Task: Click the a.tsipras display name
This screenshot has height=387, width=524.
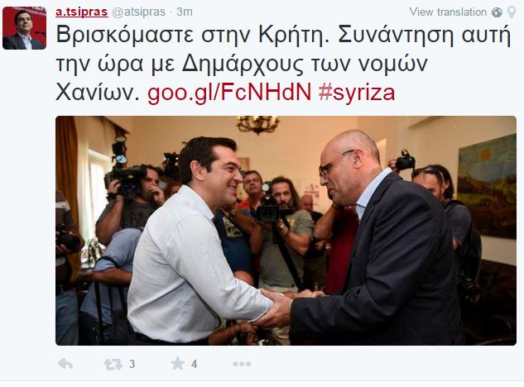Action: coord(82,12)
